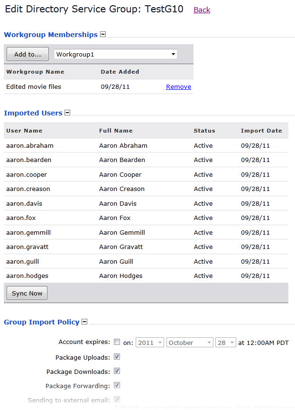295x410 pixels.
Task: Open the Workgroup1 dropdown
Action: 116,54
